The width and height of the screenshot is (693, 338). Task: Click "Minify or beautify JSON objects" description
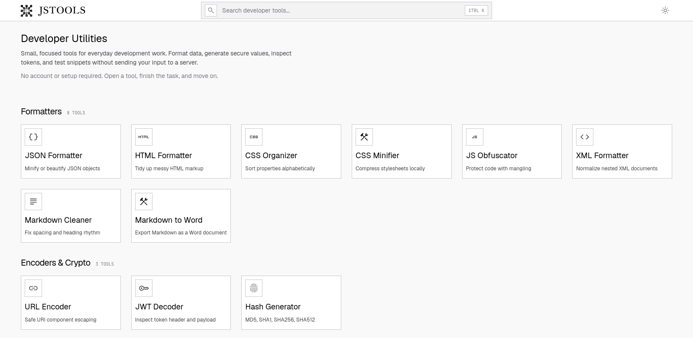[x=62, y=169]
